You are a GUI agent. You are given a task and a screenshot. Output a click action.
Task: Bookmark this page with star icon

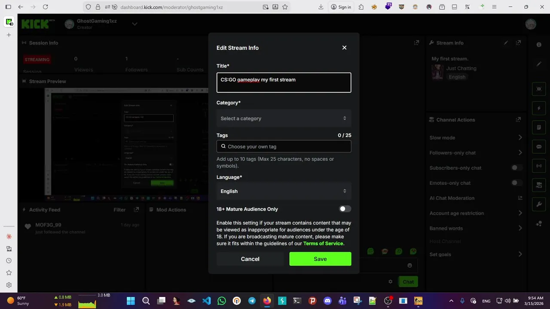(285, 7)
